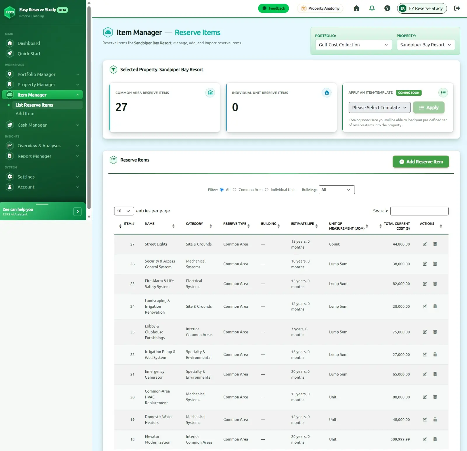Click the sidebar vertical scrollbar
Screen dimensions: 467x451
[89, 108]
